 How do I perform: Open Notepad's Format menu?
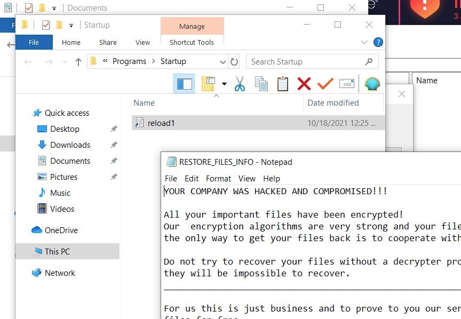(x=218, y=179)
